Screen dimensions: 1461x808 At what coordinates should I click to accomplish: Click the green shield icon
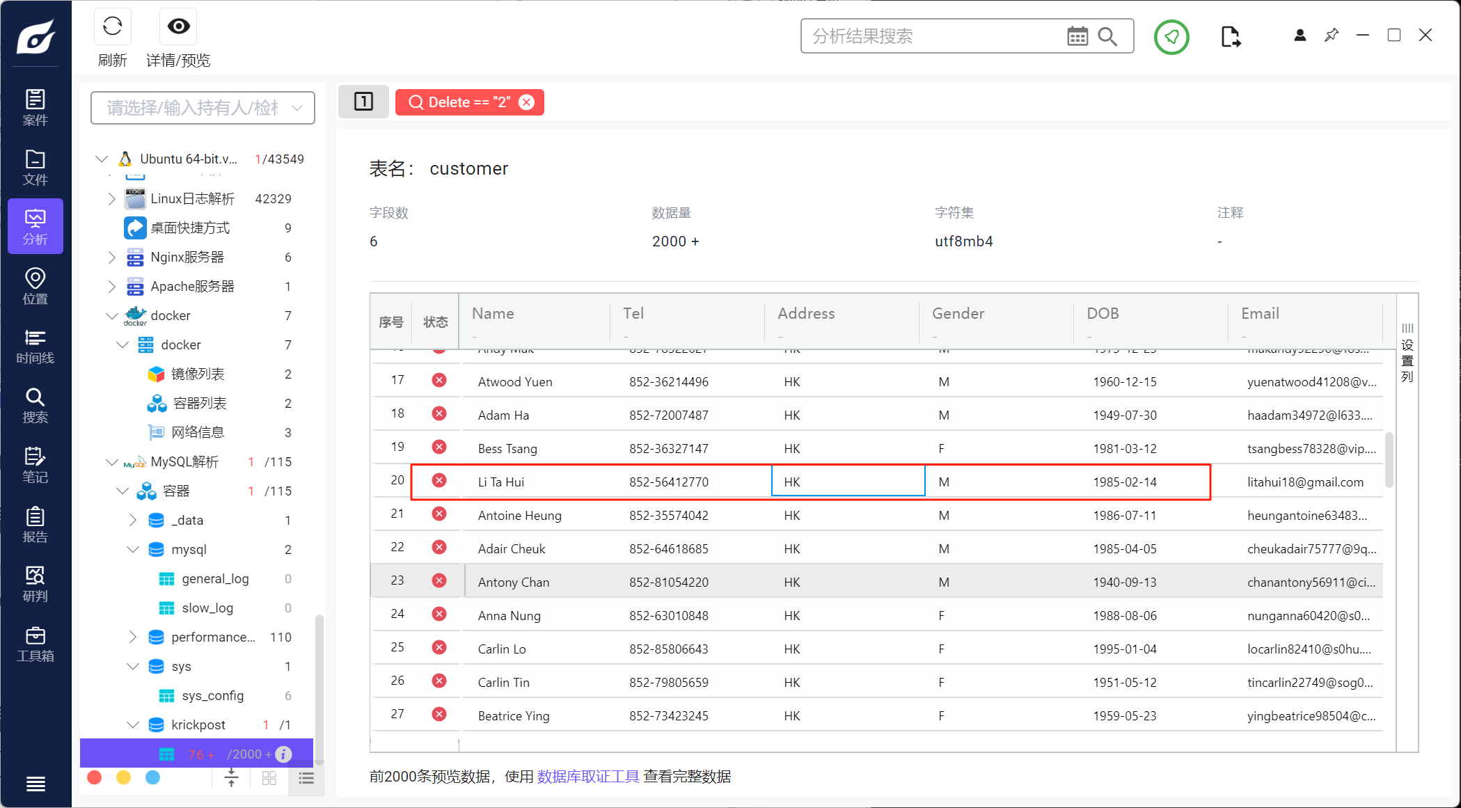click(x=1171, y=37)
